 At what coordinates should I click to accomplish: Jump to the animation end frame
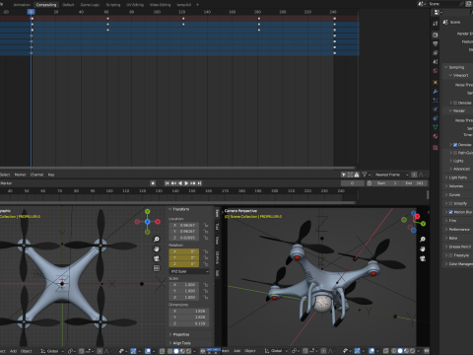click(199, 183)
